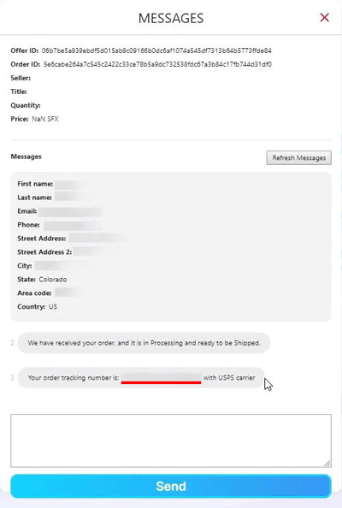
Task: Click the State value Colorado
Action: click(53, 280)
